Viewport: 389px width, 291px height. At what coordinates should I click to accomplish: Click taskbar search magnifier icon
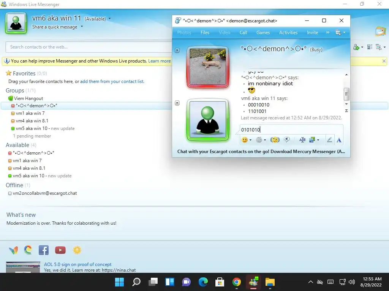coord(136,282)
